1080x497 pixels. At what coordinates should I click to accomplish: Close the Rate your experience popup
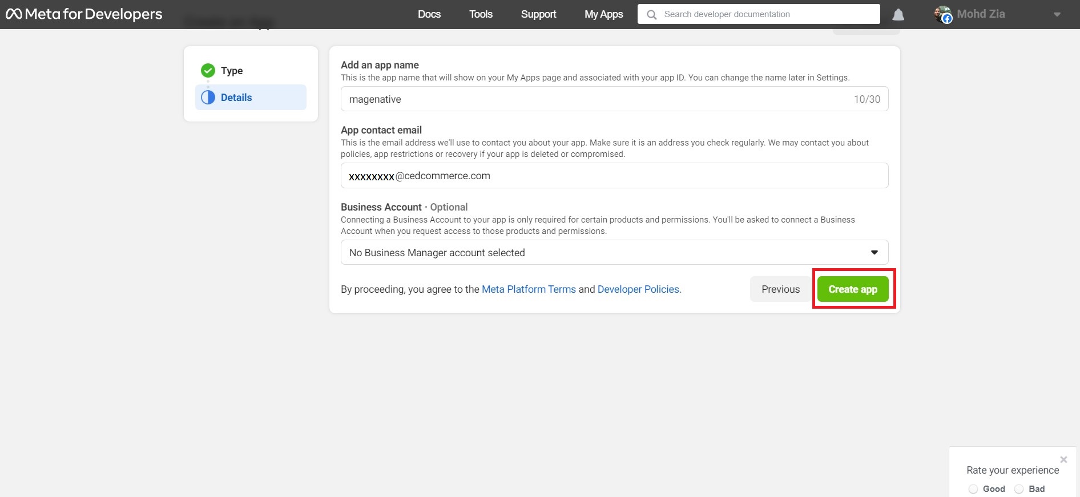coord(1063,459)
